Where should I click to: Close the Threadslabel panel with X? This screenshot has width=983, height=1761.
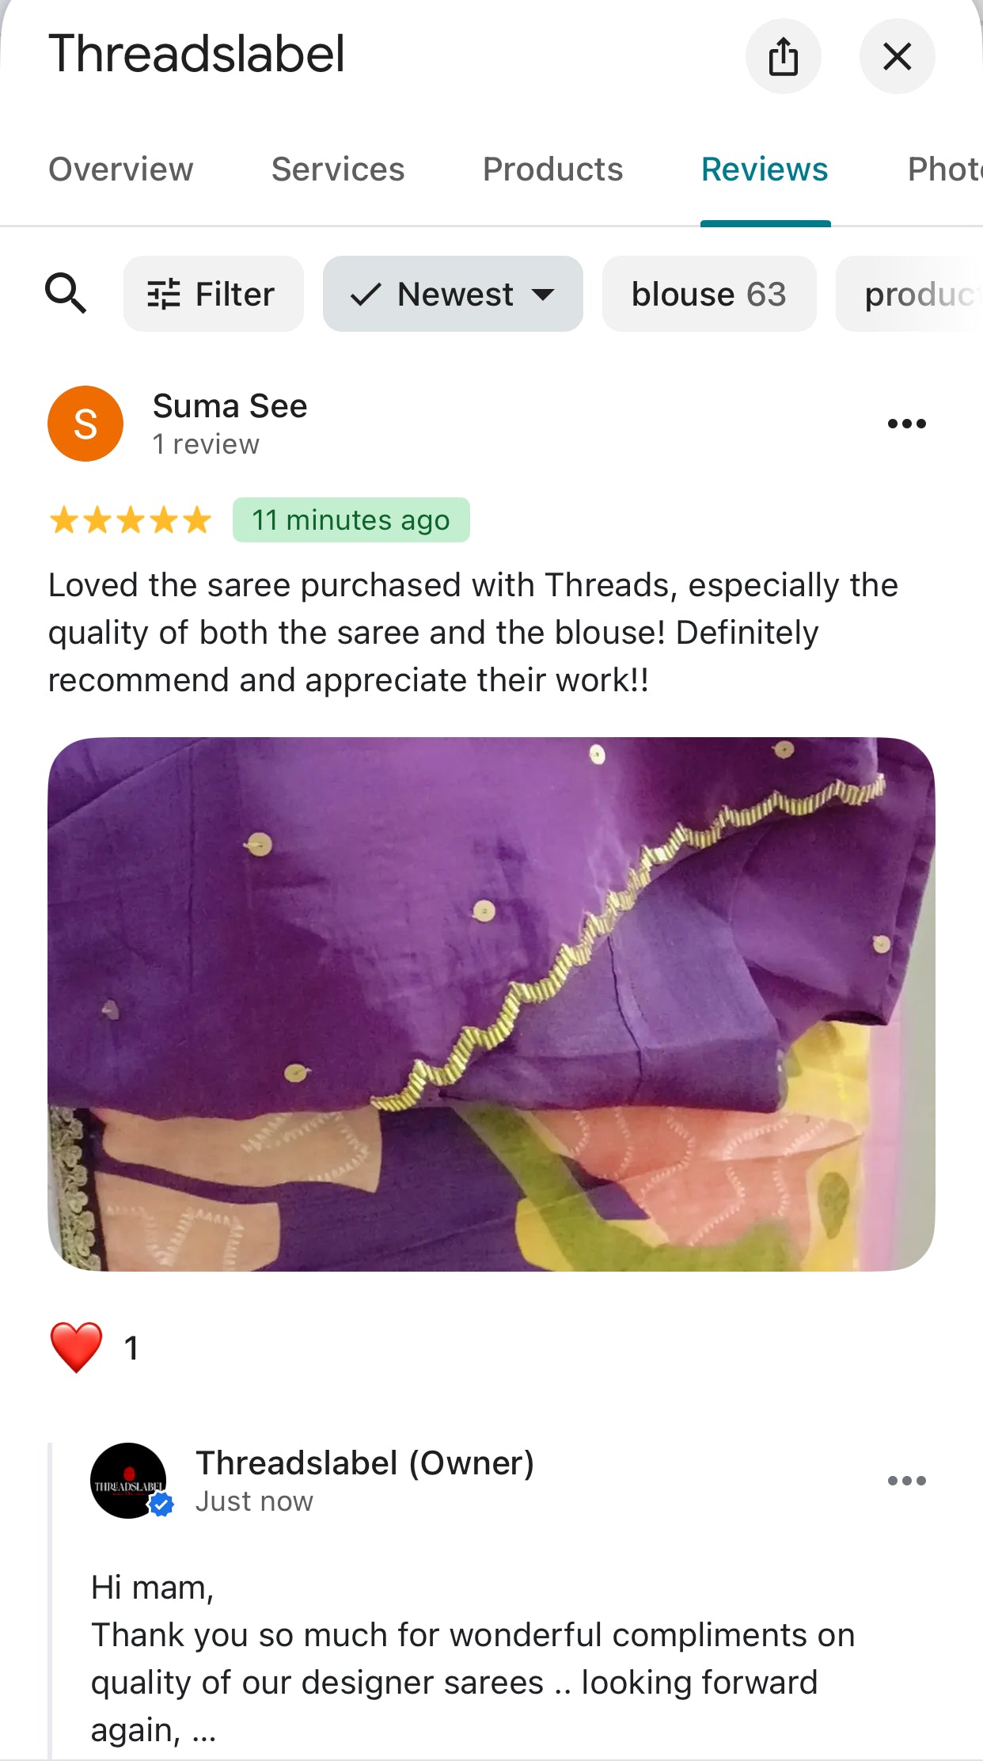click(x=897, y=56)
